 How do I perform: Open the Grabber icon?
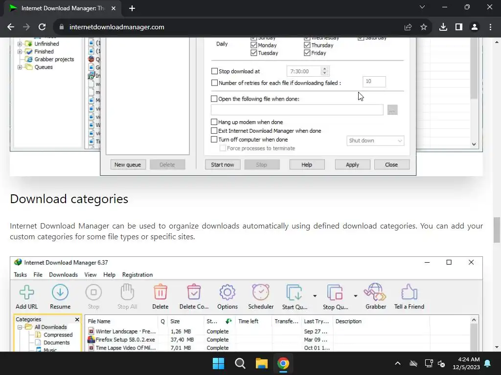(375, 292)
